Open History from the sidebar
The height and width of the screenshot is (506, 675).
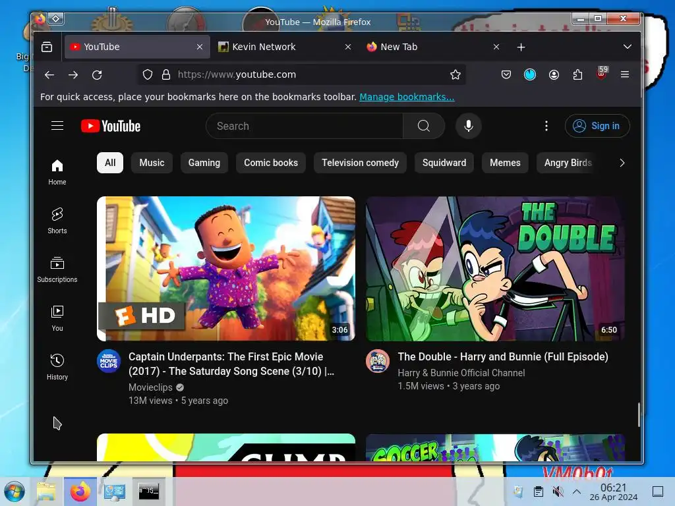point(57,366)
